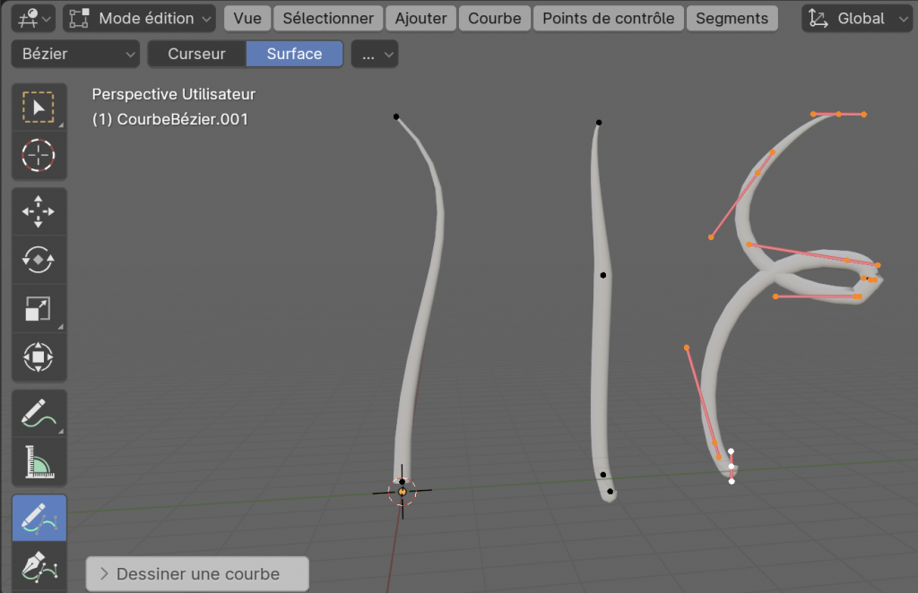Select the Box Select tool

[x=39, y=108]
